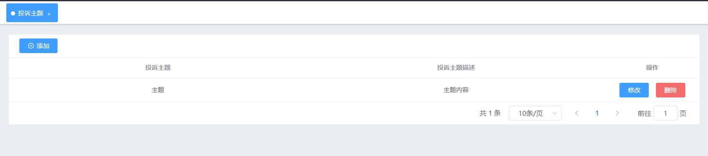Viewport: 708px width, 156px height.
Task: Open the 10条/页 page size dropdown
Action: click(535, 113)
